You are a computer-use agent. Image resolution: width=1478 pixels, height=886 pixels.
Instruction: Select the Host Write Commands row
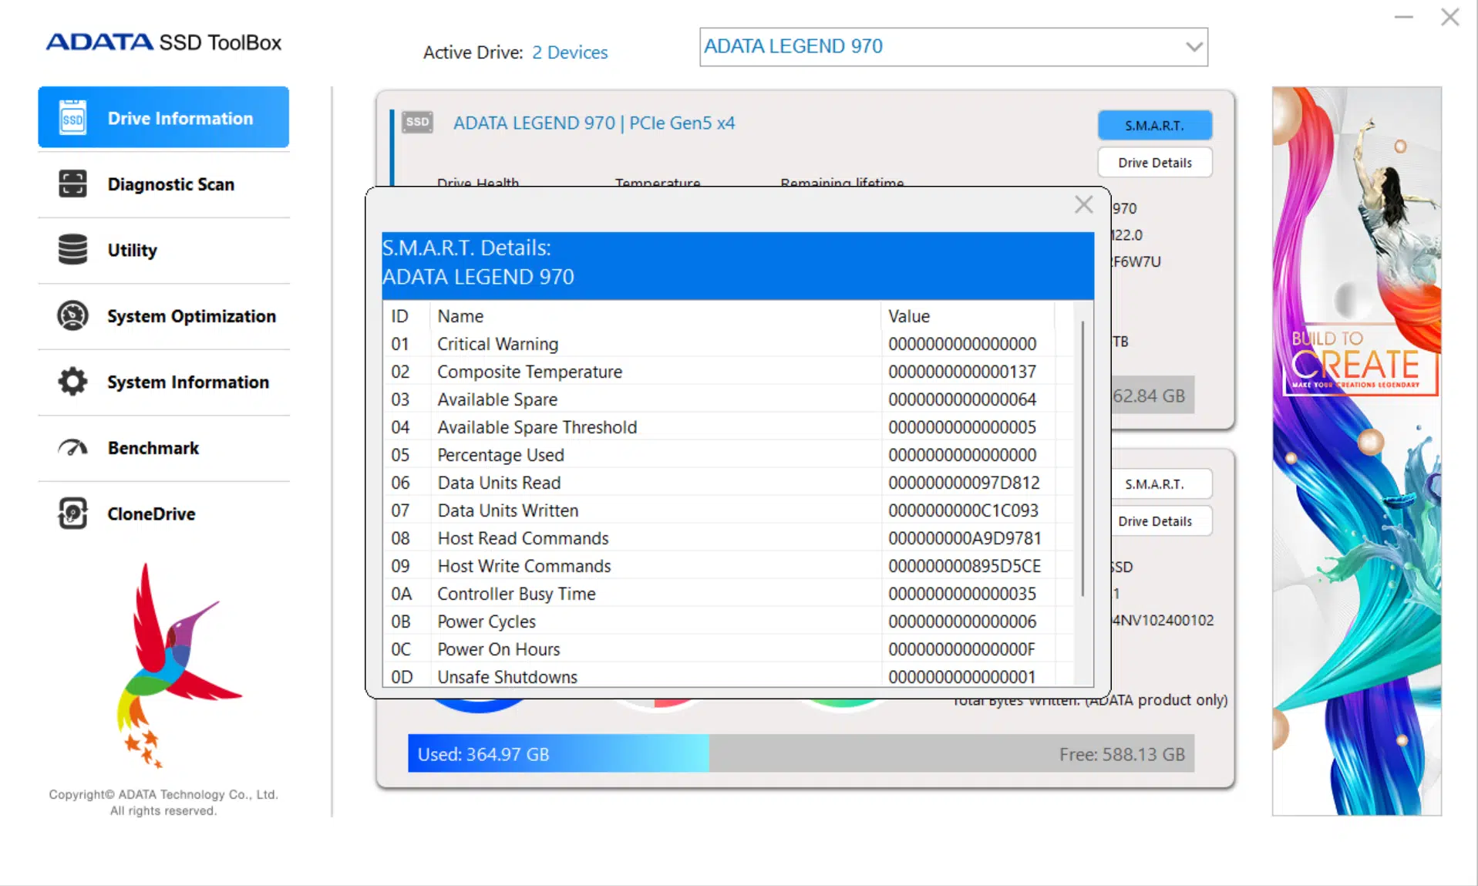(729, 566)
